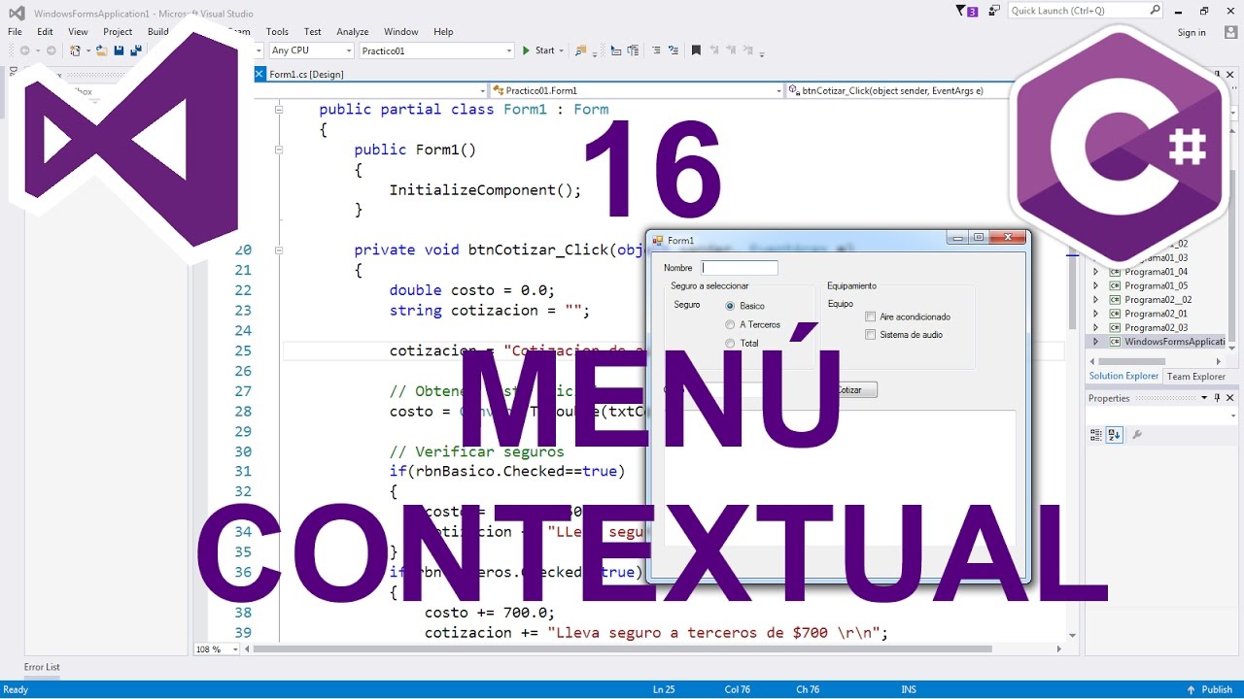Image resolution: width=1244 pixels, height=699 pixels.
Task: Click the Save All toolbar icon
Action: click(136, 50)
